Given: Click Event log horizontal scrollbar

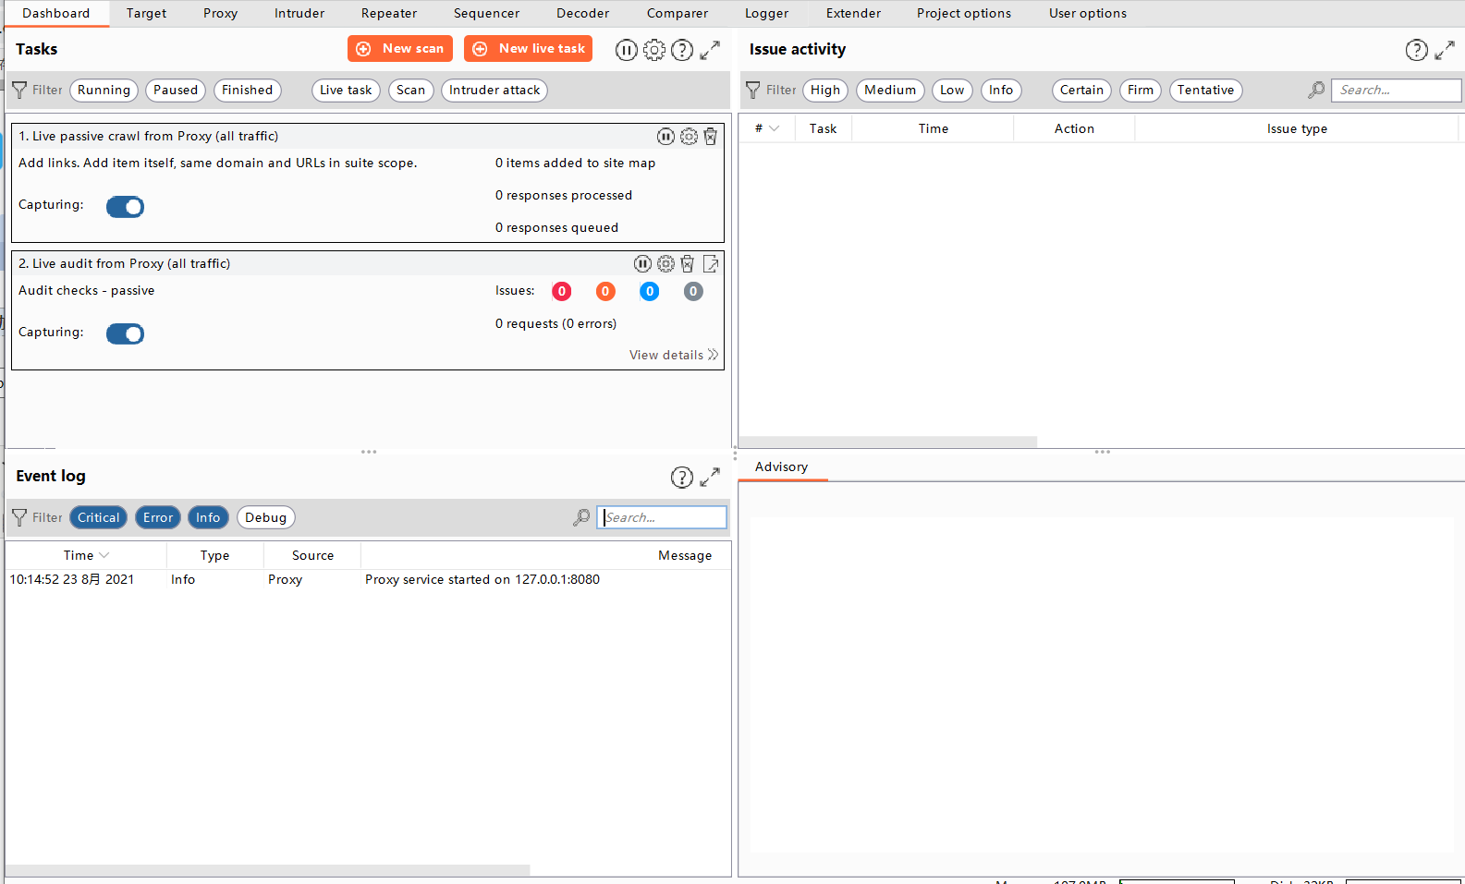Looking at the screenshot, I should pos(268,870).
